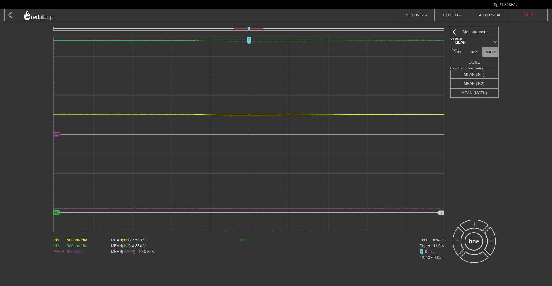Open the Operator MEAN dropdown
The image size is (552, 286).
coord(474,42)
